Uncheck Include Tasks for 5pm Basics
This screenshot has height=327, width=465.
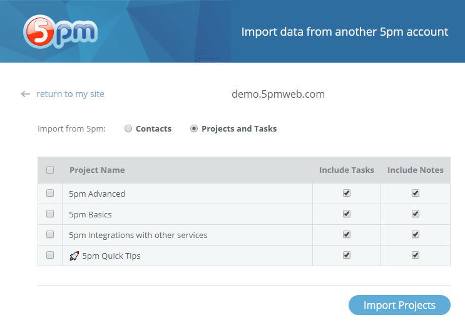[347, 214]
